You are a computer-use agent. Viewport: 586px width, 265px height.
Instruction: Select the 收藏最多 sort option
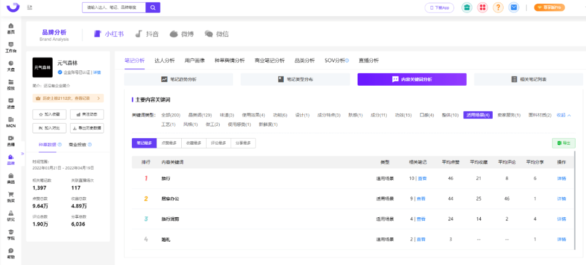[193, 143]
